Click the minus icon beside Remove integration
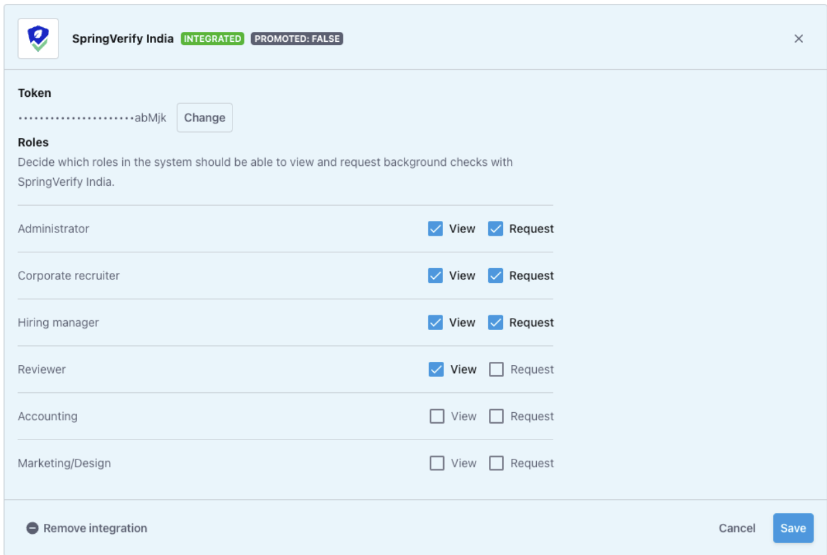 coord(33,528)
